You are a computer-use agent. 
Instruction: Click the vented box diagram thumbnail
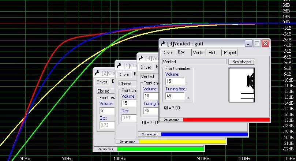(241, 85)
